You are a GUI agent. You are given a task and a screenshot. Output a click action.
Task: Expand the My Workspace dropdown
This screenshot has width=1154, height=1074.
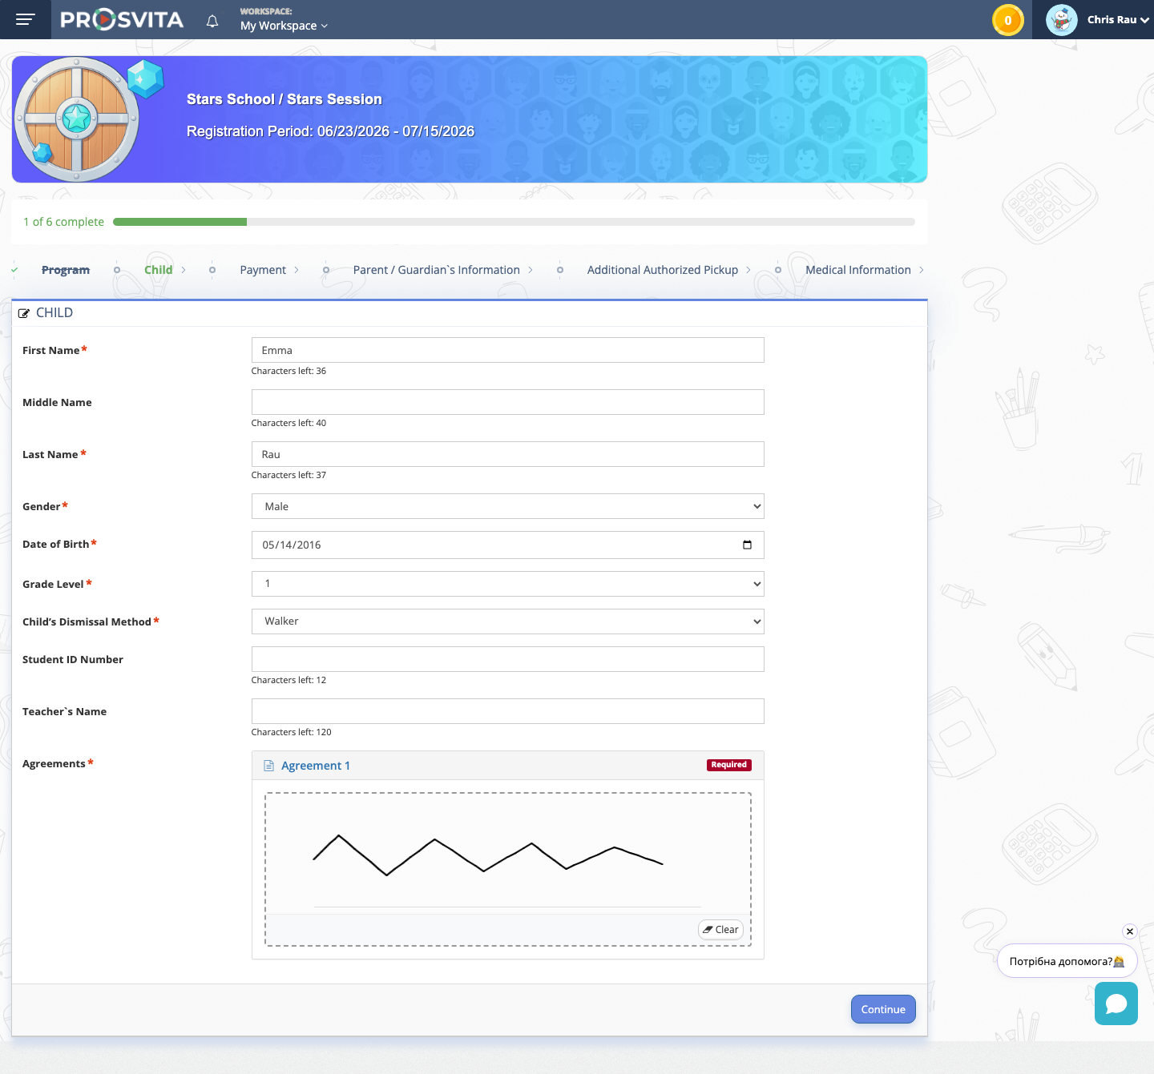tap(284, 26)
